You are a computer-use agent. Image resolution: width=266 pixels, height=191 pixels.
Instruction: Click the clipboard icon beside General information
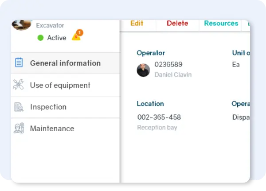point(19,63)
